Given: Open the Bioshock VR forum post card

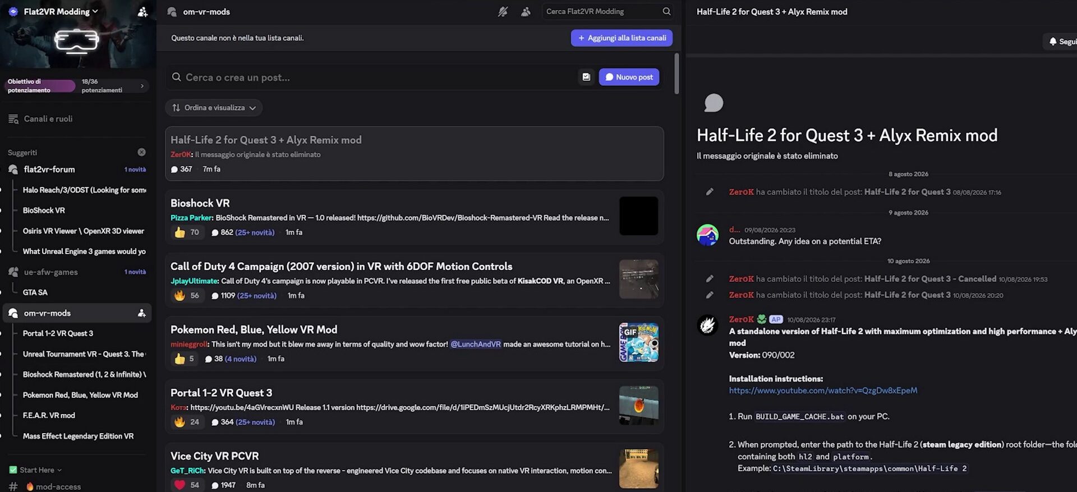Looking at the screenshot, I should pos(415,217).
